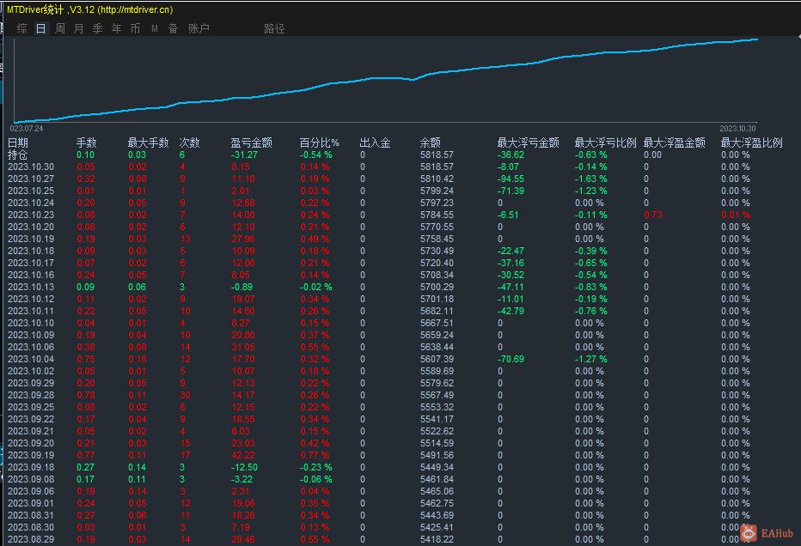Screen dimensions: 801x546
Task: Switch to the 月 monthly tab
Action: tap(79, 28)
